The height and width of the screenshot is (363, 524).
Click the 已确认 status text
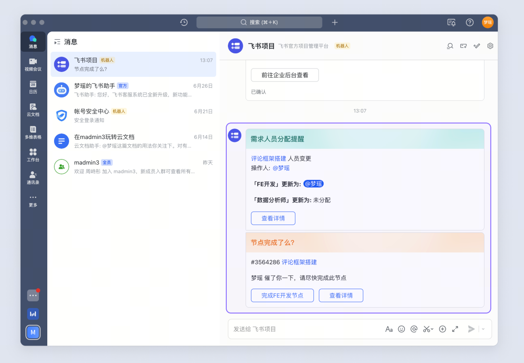259,92
